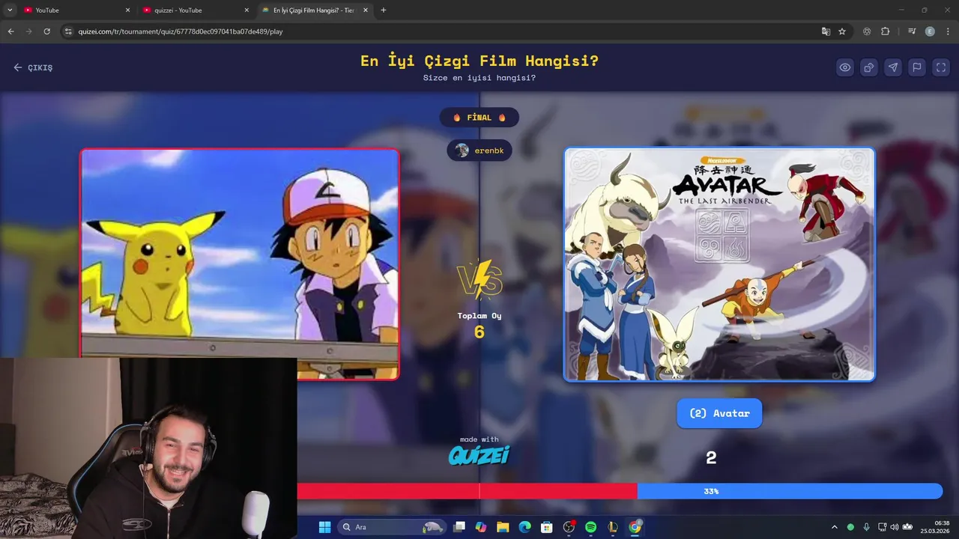The width and height of the screenshot is (959, 539).
Task: Select the Pikachu and Ash image
Action: click(x=240, y=264)
